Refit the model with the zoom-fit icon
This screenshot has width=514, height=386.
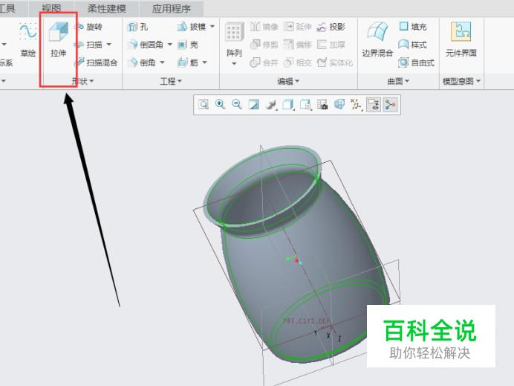204,105
